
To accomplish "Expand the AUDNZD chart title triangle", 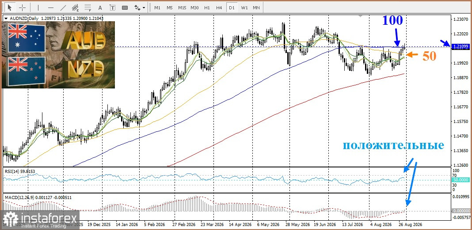I will 6,19.
